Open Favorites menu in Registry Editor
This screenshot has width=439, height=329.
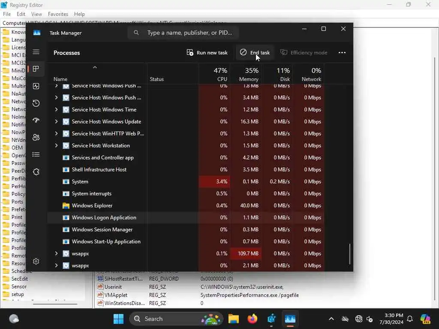point(58,14)
